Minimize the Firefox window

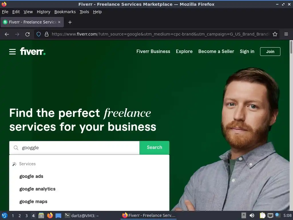[277, 4]
